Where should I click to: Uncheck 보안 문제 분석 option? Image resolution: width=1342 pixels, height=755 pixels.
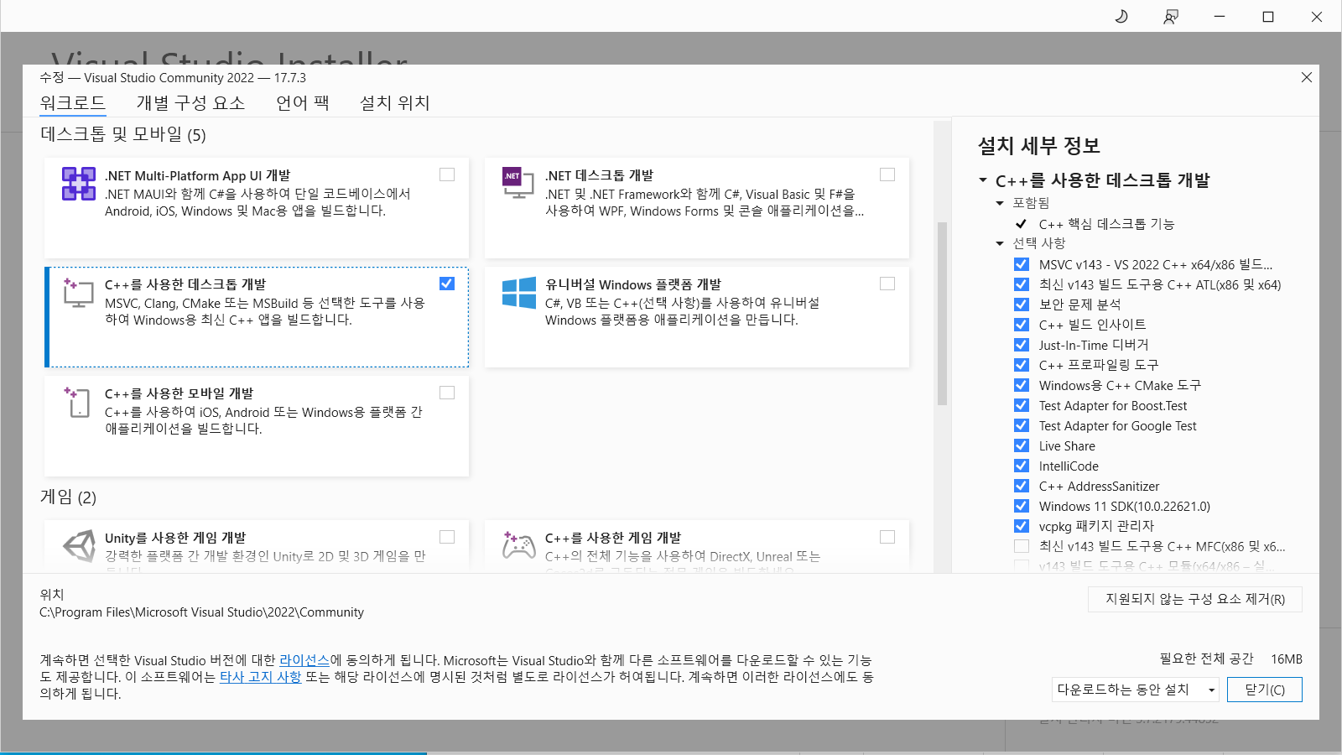(1021, 305)
